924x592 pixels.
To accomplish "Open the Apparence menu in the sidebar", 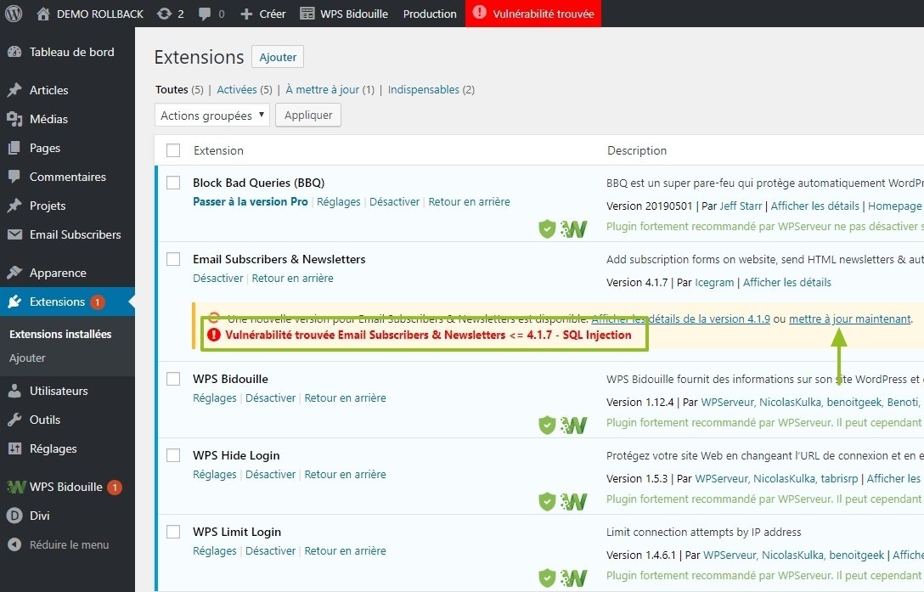I will point(58,273).
